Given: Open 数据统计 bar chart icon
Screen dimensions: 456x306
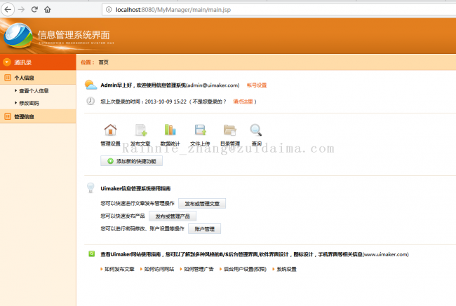Looking at the screenshot, I should point(170,130).
